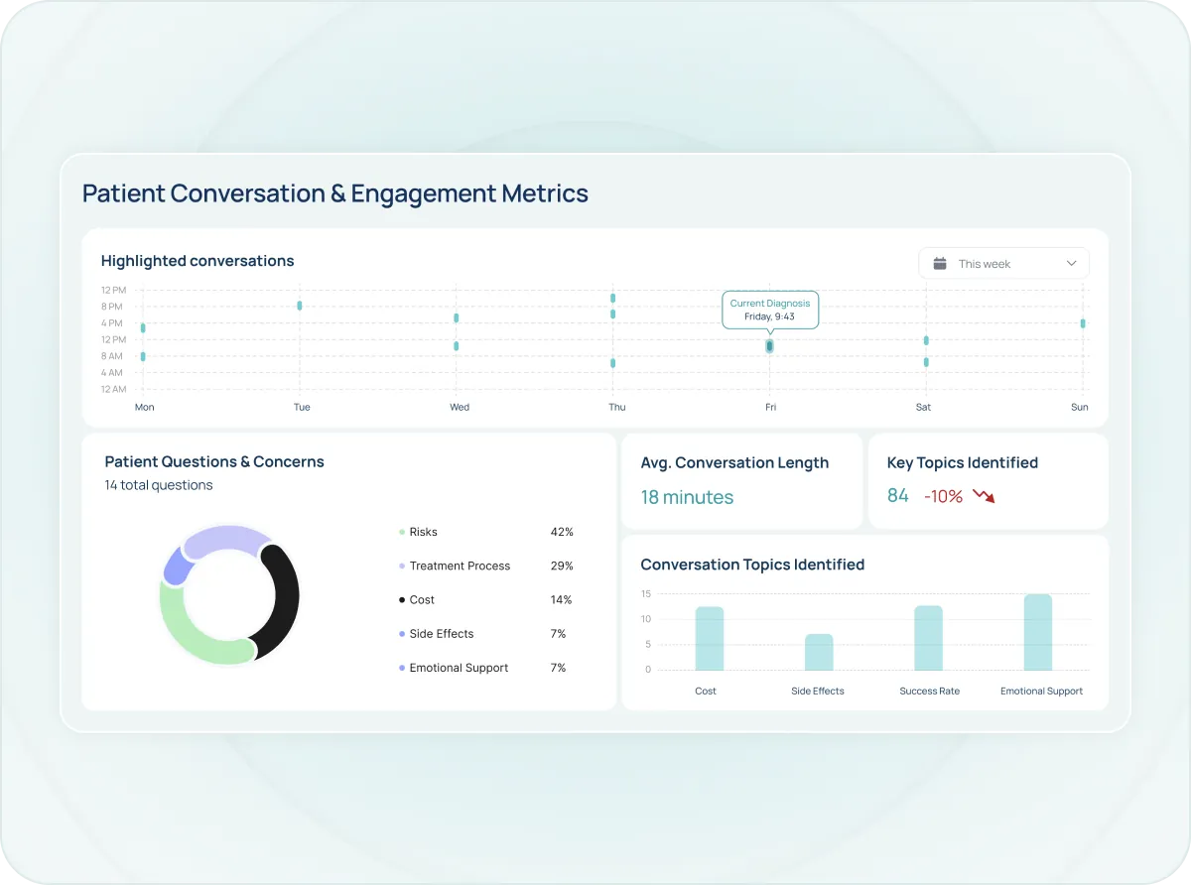Viewport: 1191px width, 885px height.
Task: Click the green Risks legend dot
Action: point(402,533)
